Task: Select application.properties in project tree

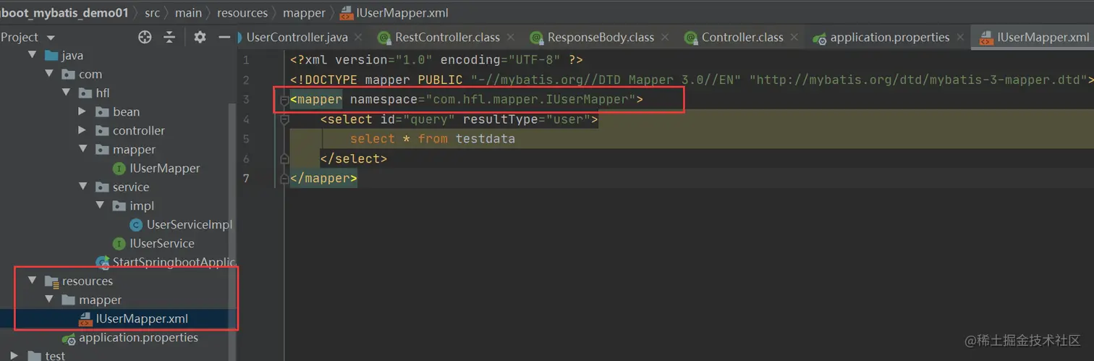Action: [x=138, y=337]
